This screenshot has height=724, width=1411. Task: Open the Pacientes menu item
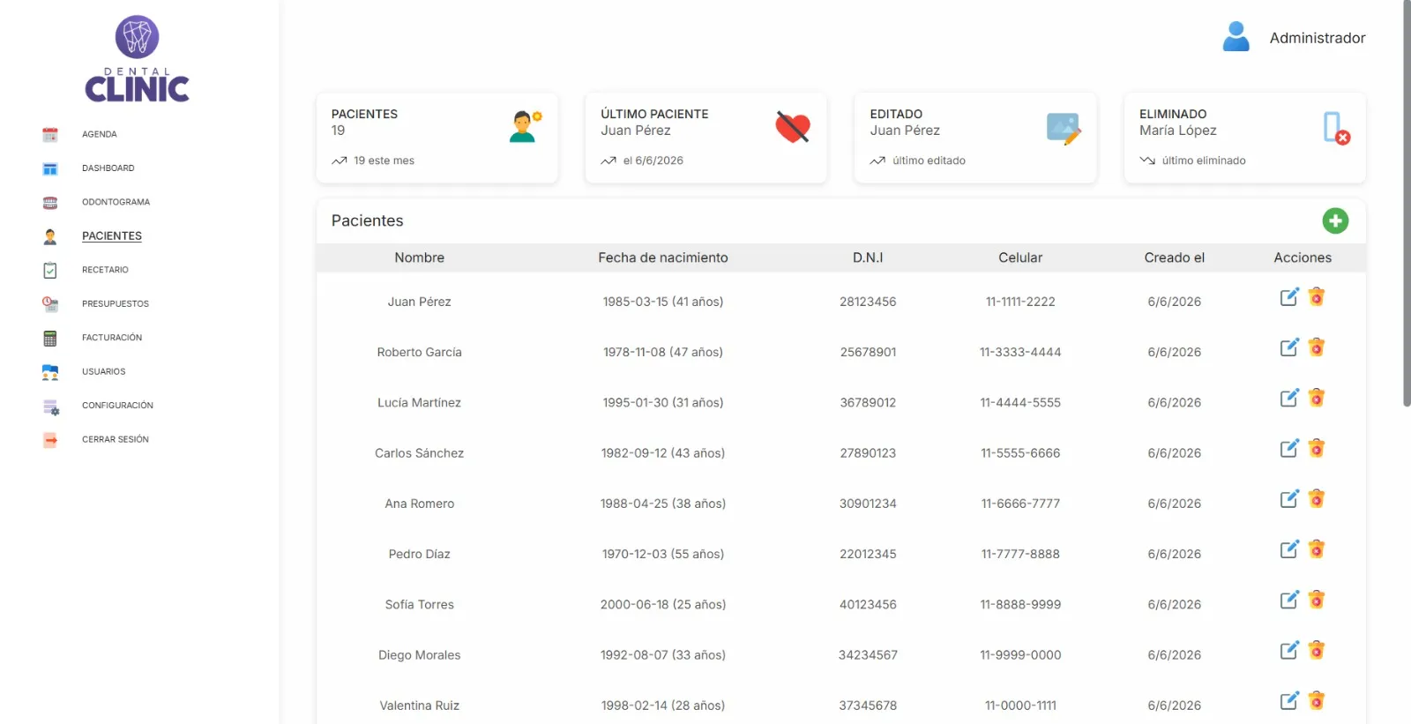tap(112, 236)
